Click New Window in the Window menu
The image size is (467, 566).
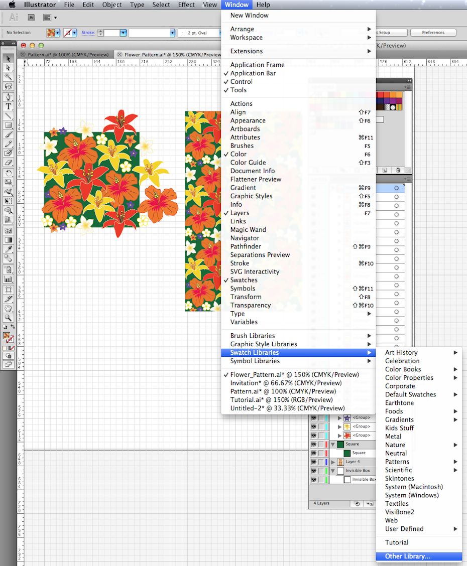pyautogui.click(x=298, y=16)
